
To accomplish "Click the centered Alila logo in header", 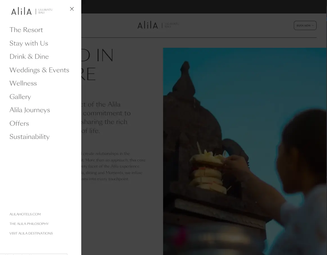I will (x=158, y=25).
